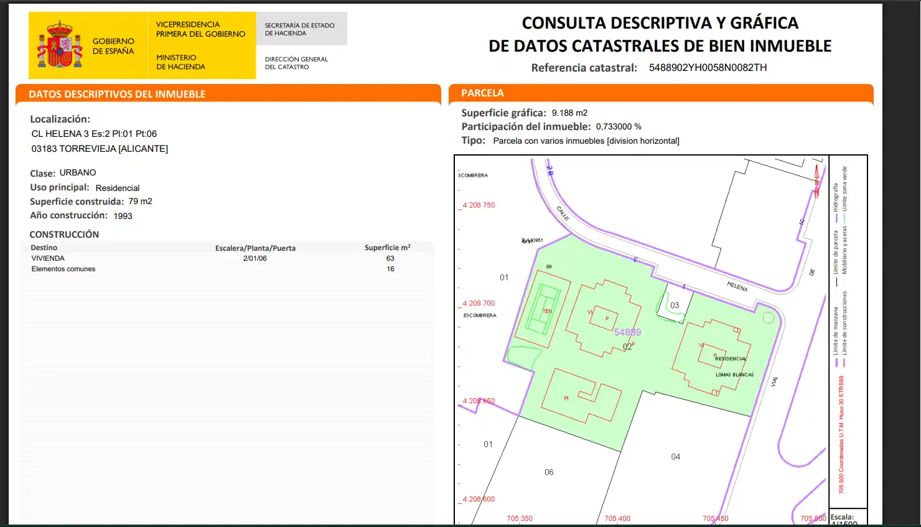Click the 'RESIDENCIAL' label on the map
Image resolution: width=921 pixels, height=527 pixels.
tap(731, 359)
